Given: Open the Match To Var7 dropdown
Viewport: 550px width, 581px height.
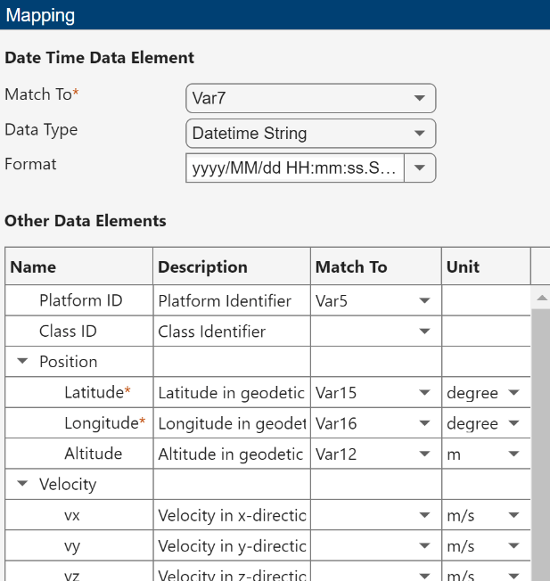Looking at the screenshot, I should pos(310,99).
